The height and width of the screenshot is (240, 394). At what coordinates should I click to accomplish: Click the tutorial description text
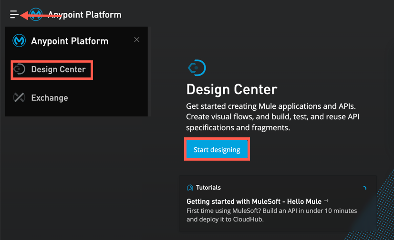[x=271, y=215]
